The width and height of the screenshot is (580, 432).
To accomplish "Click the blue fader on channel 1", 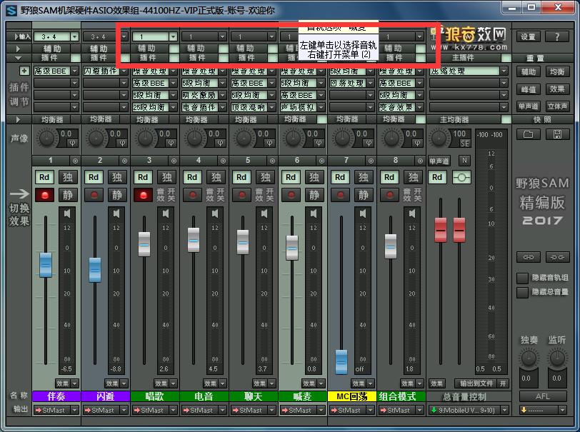I will [46, 264].
